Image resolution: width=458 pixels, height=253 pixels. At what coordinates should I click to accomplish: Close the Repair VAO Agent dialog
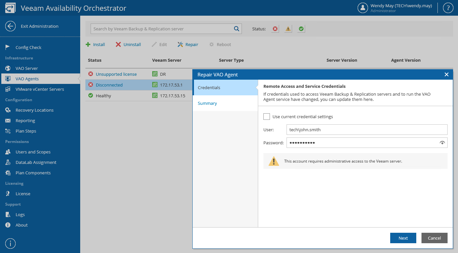447,74
